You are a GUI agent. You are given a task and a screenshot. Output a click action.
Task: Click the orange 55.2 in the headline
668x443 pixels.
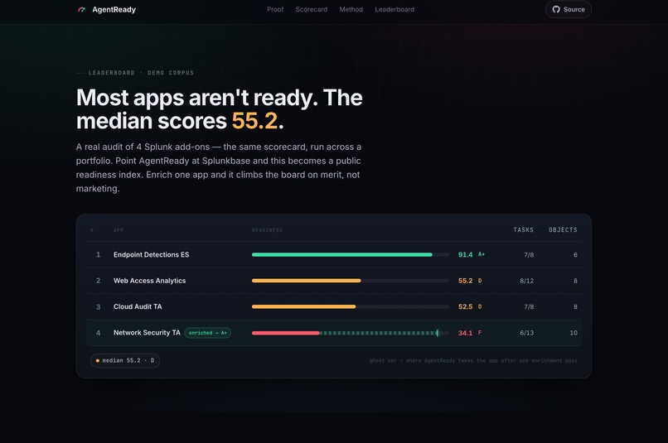pyautogui.click(x=254, y=121)
